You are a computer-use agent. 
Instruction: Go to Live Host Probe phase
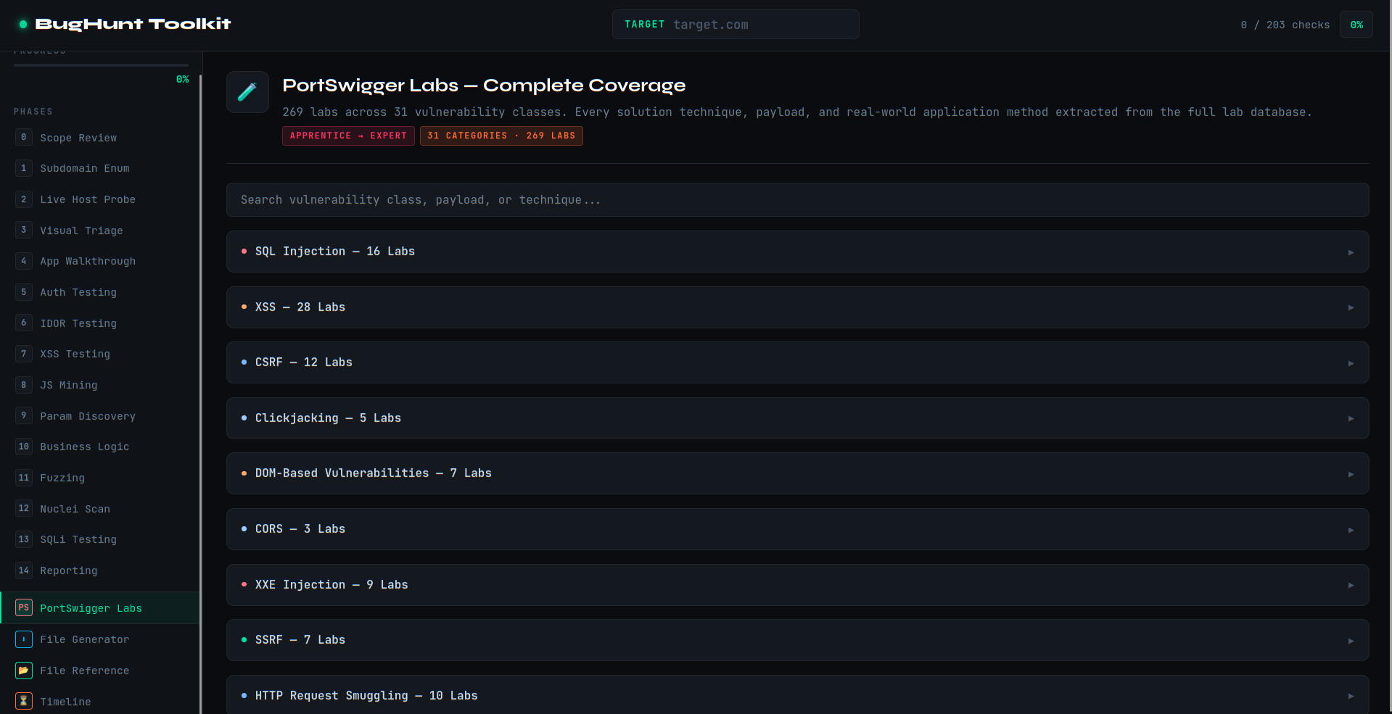tap(100, 199)
